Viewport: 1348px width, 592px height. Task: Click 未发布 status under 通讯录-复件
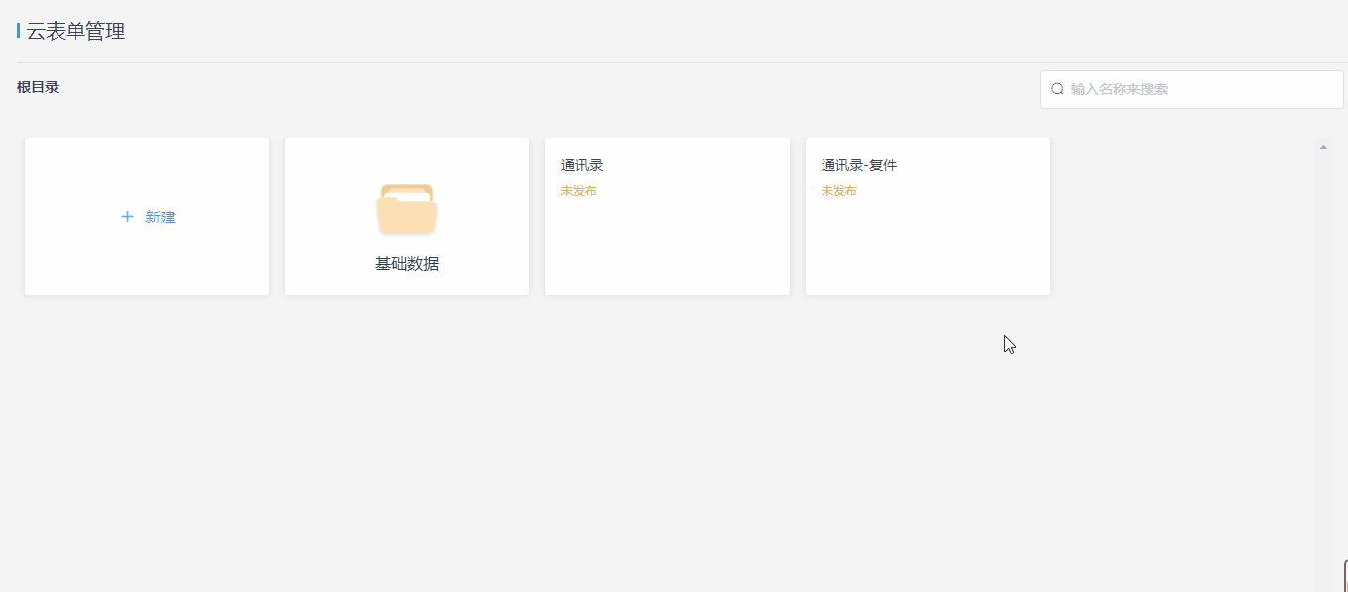coord(838,191)
